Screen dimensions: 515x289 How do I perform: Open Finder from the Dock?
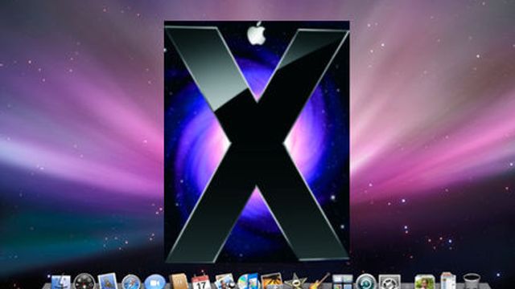[x=61, y=282]
